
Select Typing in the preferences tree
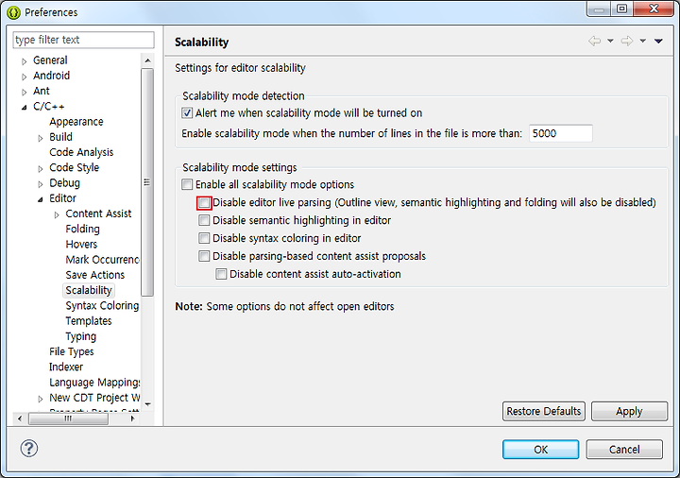tap(81, 336)
